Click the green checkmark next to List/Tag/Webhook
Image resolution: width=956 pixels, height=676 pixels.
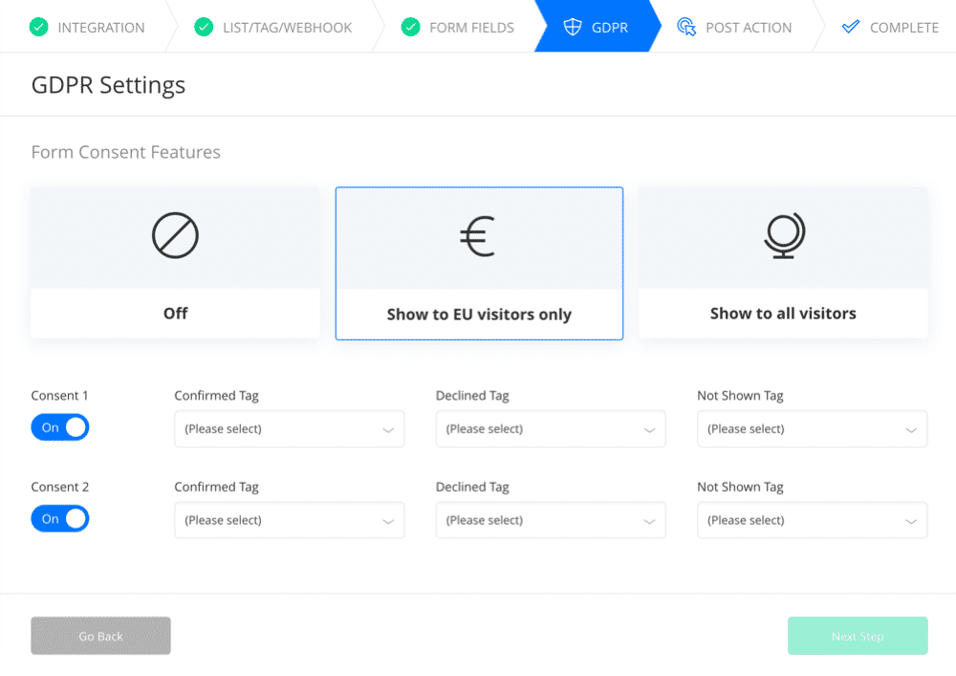(x=204, y=28)
